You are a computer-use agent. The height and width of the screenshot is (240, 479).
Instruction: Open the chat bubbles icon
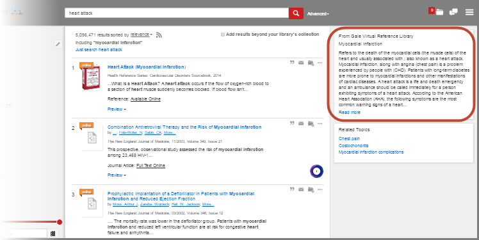453,12
